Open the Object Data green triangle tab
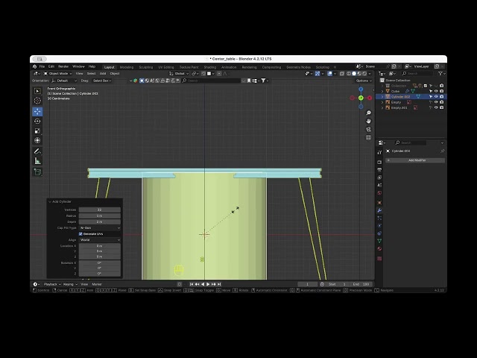This screenshot has height=358, width=477. click(x=379, y=241)
